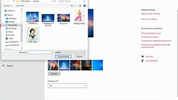Select the Snow white image
Image resolution: width=178 pixels, height=100 pixels.
(33, 35)
